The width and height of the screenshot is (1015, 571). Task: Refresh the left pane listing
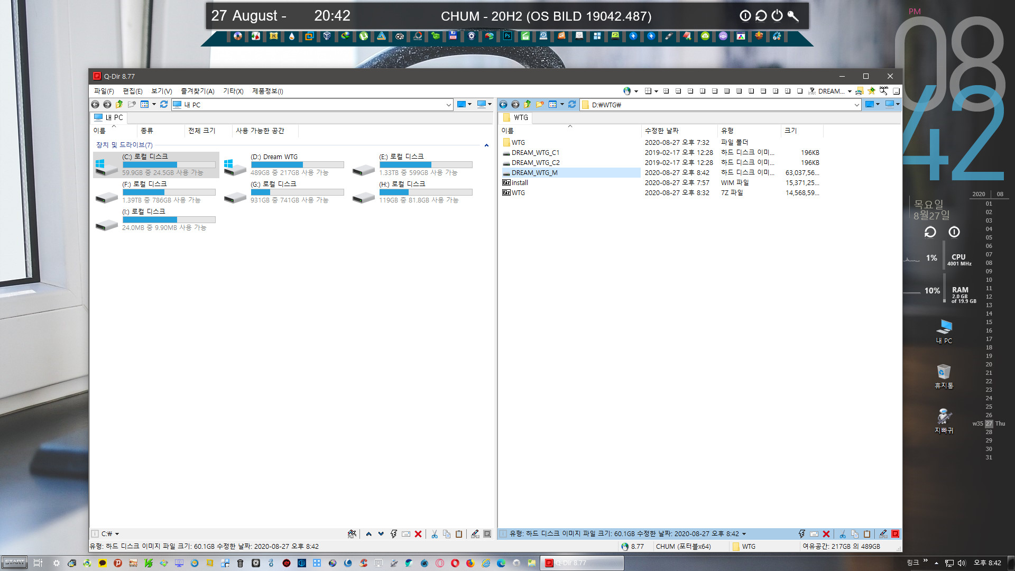[x=164, y=105]
